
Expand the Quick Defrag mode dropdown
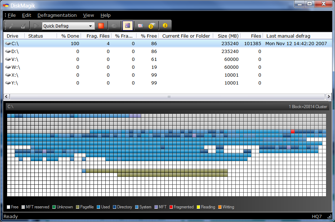tap(90, 26)
